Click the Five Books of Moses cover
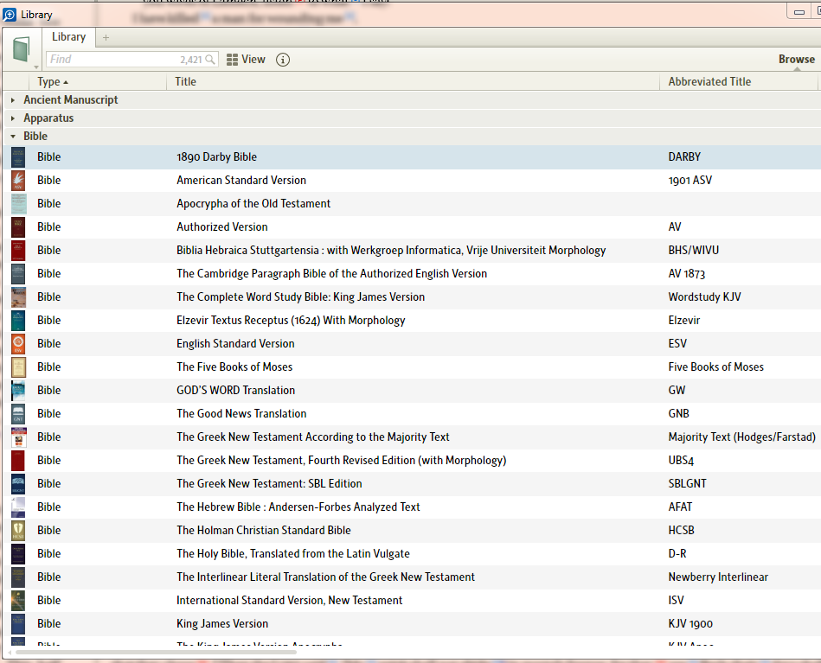Image resolution: width=821 pixels, height=663 pixels. tap(18, 367)
